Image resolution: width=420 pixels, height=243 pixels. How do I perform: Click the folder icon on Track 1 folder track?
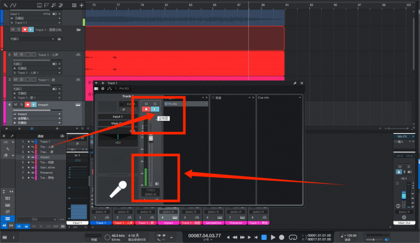(78, 30)
